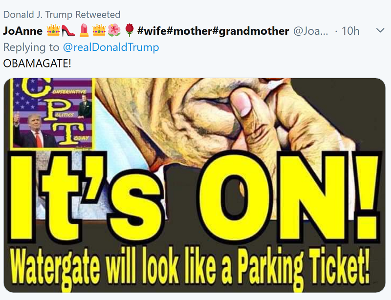Click the OBAMAGATE! tweet text
391x300 pixels.
click(37, 64)
